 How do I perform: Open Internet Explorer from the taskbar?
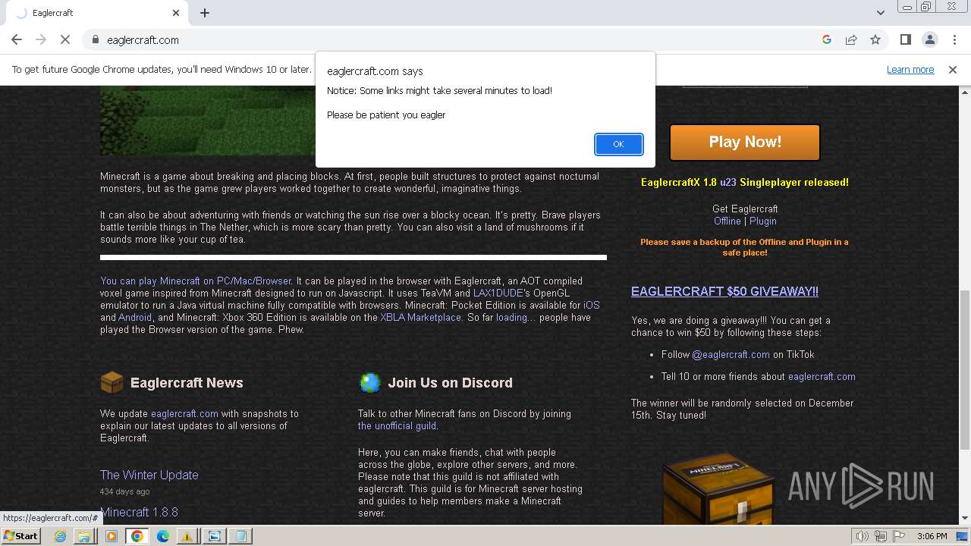[x=60, y=535]
